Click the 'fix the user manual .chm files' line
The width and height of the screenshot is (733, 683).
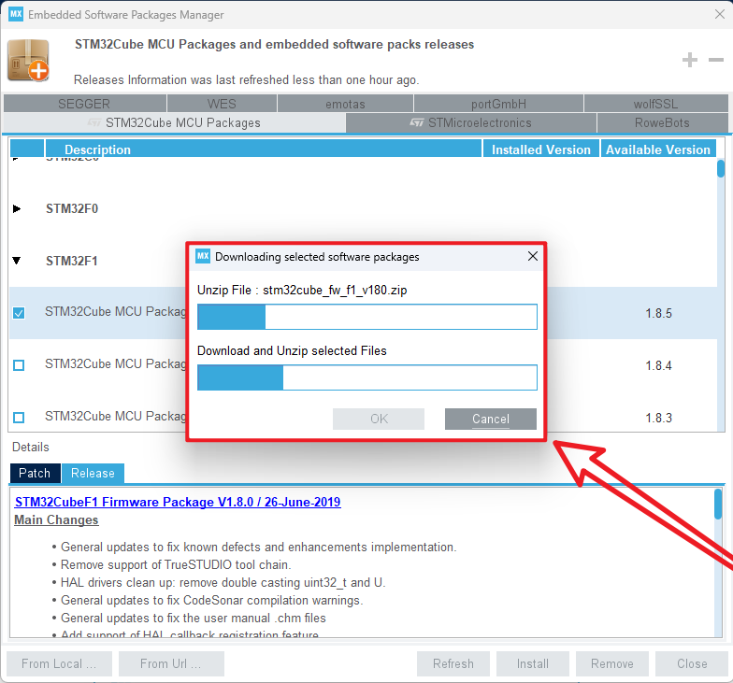point(193,618)
